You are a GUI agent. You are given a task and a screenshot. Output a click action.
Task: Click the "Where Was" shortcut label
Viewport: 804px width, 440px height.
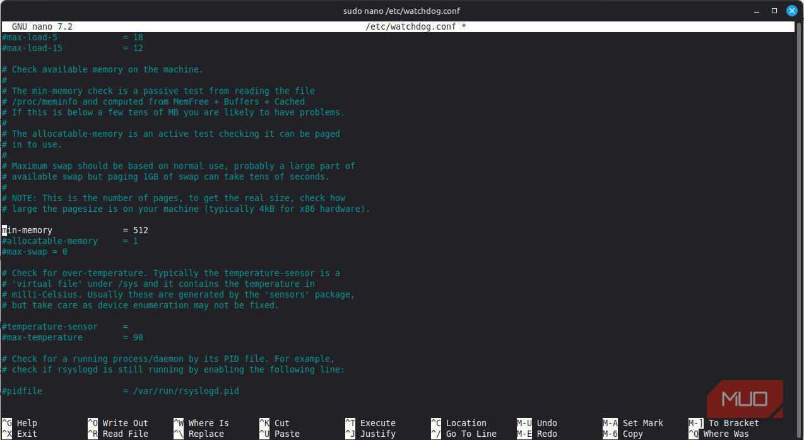(726, 434)
